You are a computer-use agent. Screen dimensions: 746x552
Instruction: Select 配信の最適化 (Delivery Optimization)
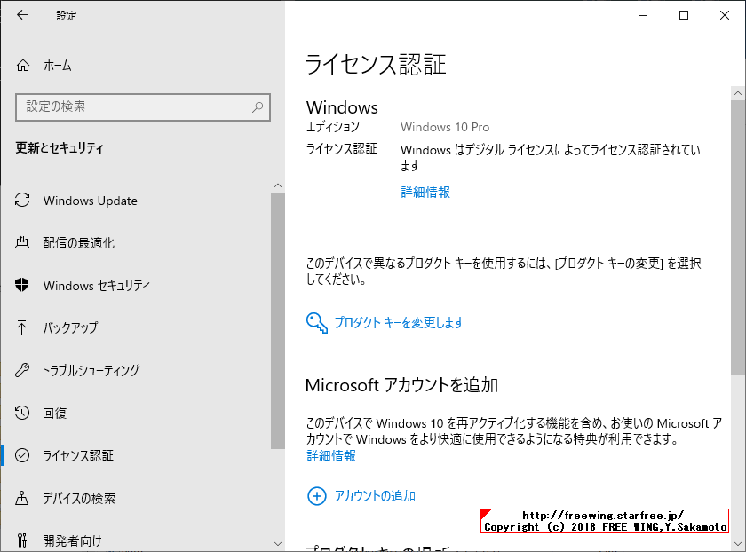[82, 243]
